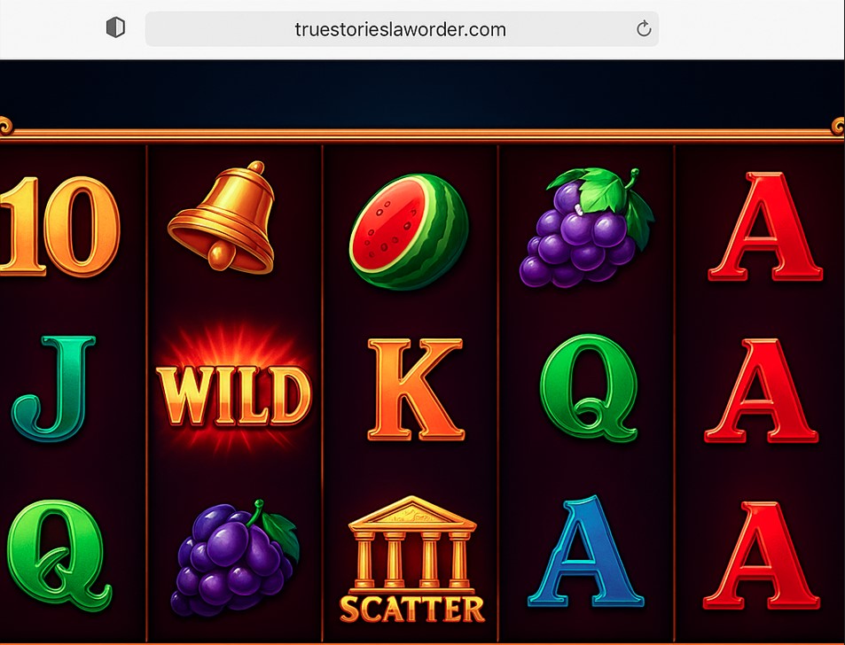The width and height of the screenshot is (845, 645).
Task: Click the teal J symbol
Action: pos(53,389)
